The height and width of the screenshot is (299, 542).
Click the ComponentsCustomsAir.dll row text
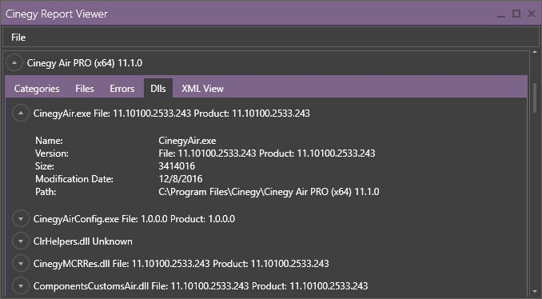(x=201, y=286)
